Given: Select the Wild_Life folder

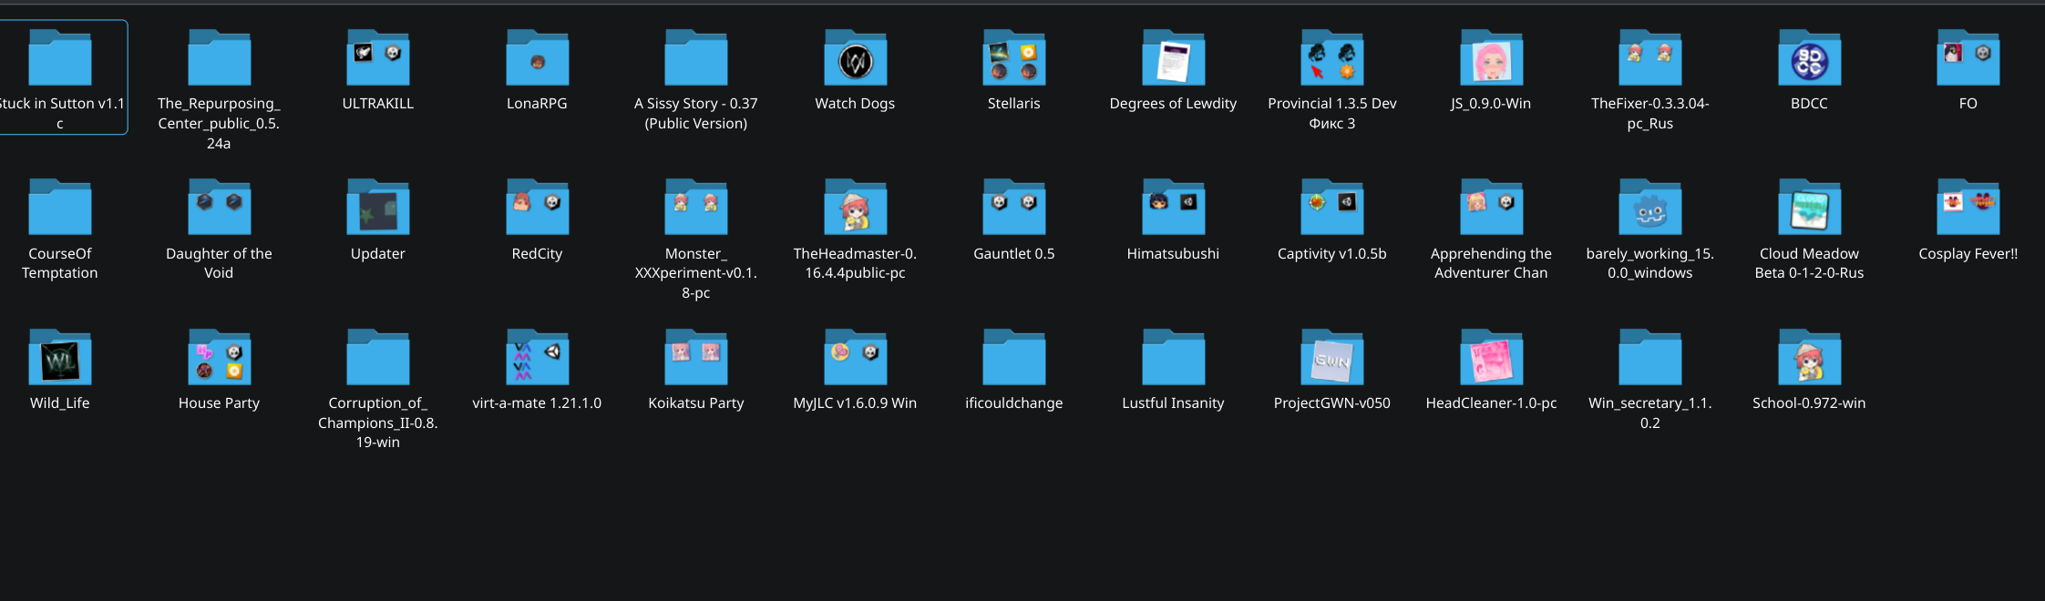Looking at the screenshot, I should (x=60, y=360).
